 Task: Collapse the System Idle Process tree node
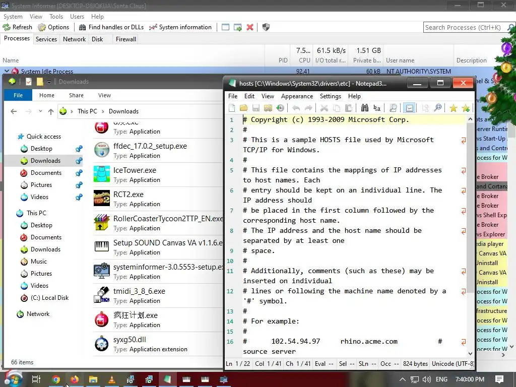(x=7, y=71)
